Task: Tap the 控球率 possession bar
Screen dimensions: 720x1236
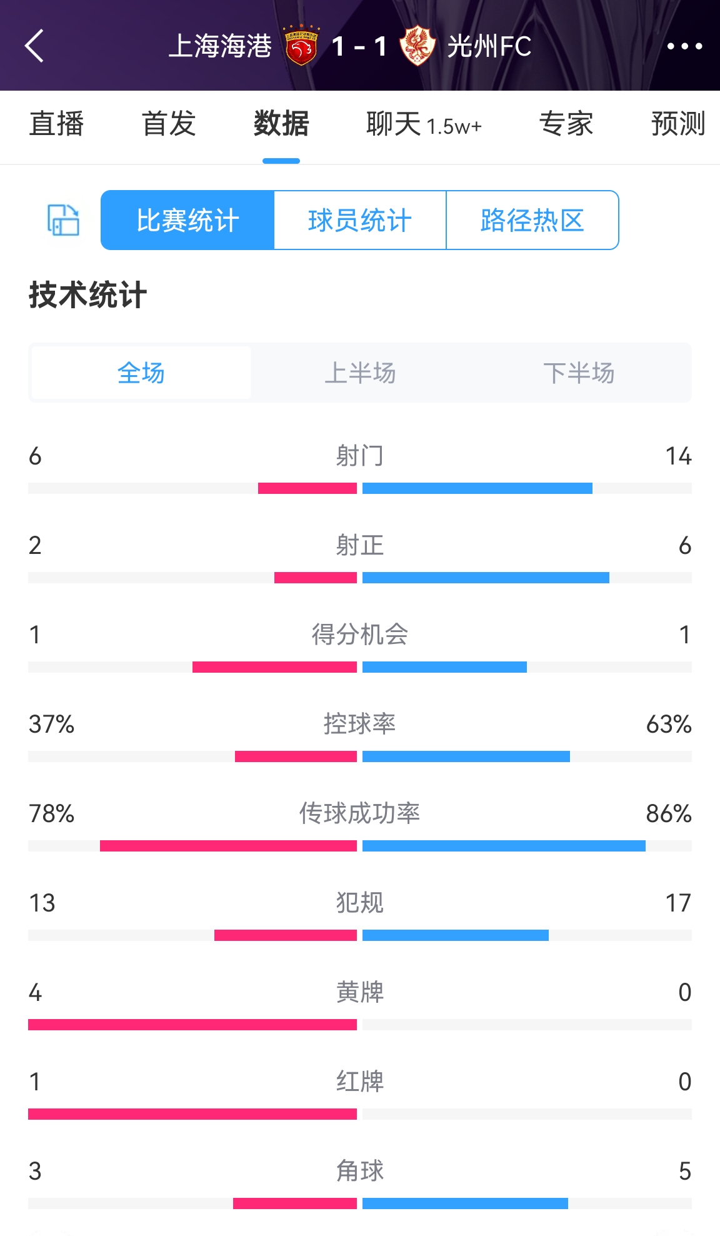Action: click(360, 756)
